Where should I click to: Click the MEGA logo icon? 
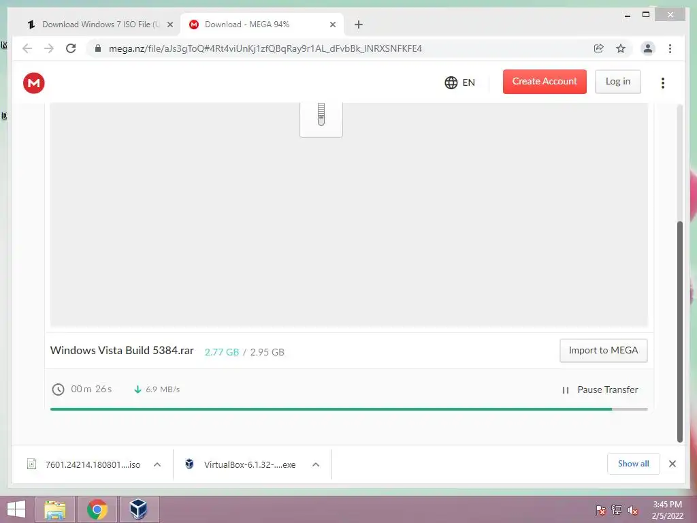[x=34, y=82]
